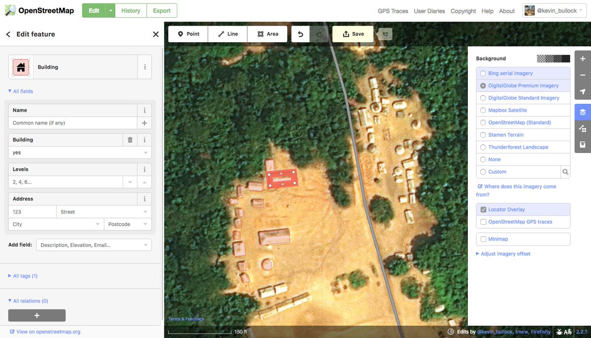Open GPS Traces in the top menu
The height and width of the screenshot is (338, 591).
[393, 11]
